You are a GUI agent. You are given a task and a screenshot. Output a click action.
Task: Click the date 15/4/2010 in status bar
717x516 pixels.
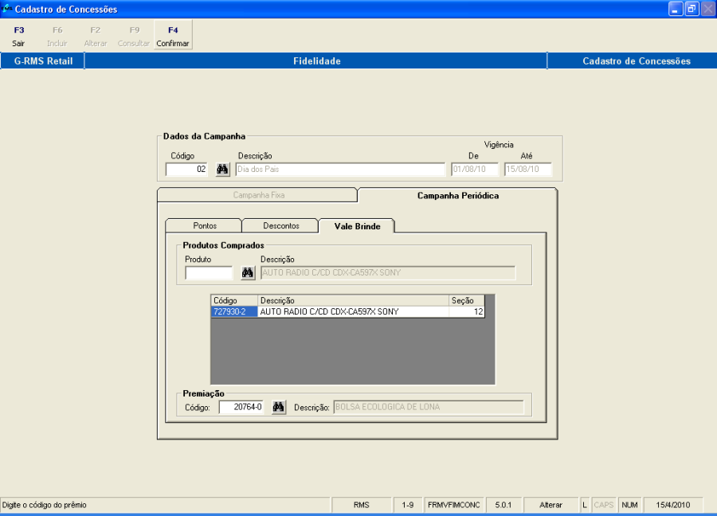(672, 505)
